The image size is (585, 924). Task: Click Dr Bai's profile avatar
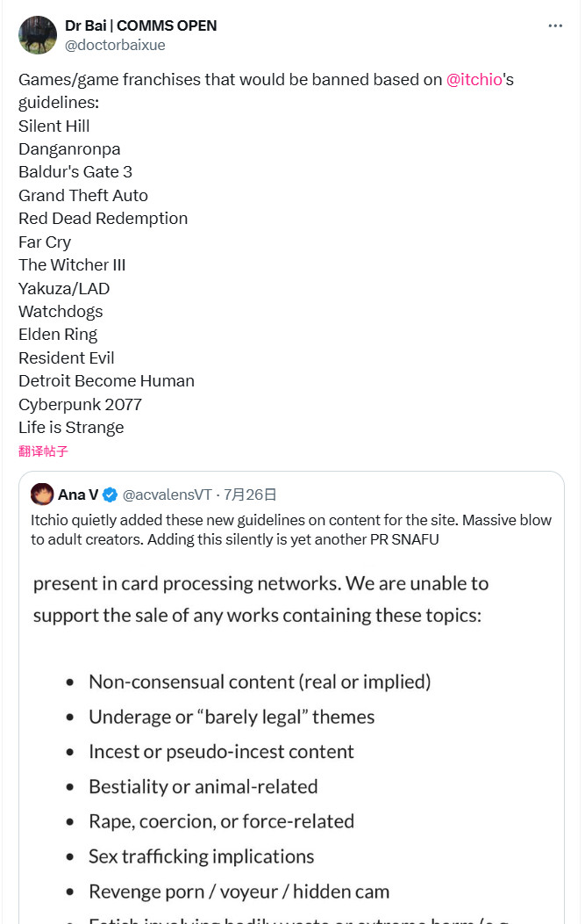click(x=36, y=34)
